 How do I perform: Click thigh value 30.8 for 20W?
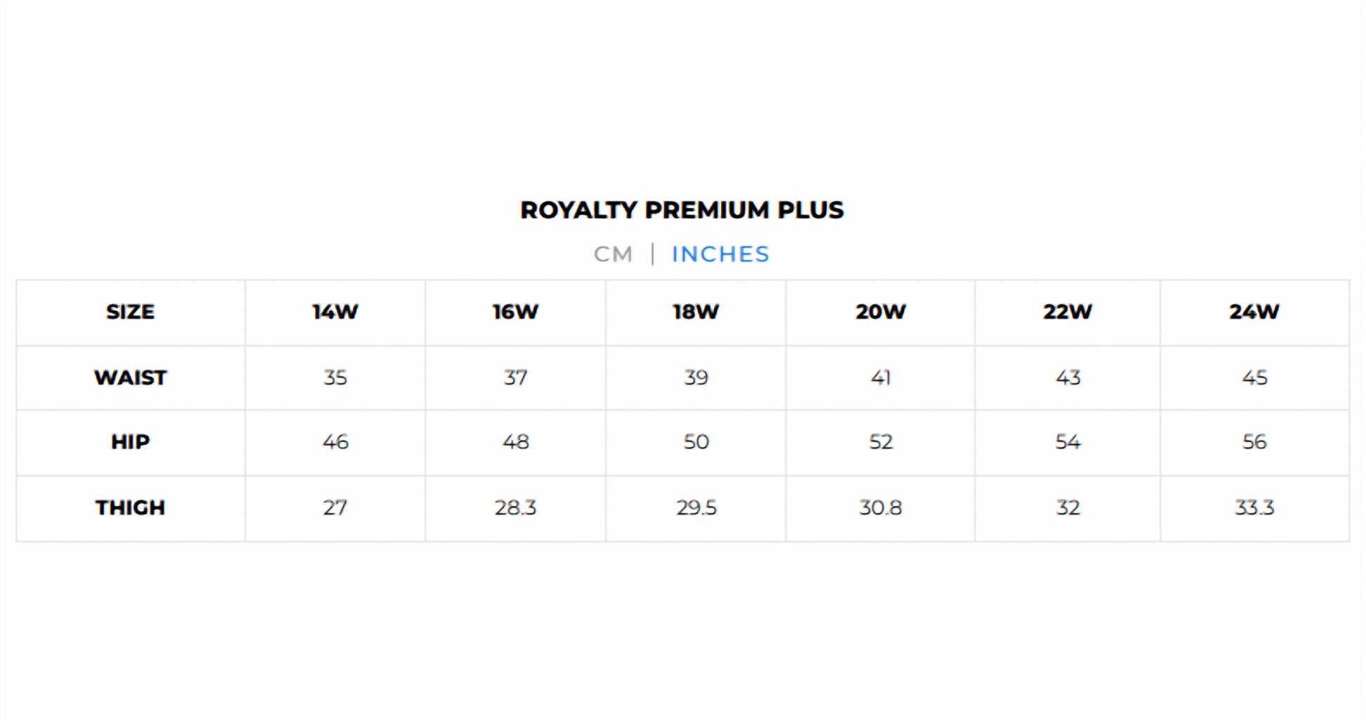[x=880, y=508]
